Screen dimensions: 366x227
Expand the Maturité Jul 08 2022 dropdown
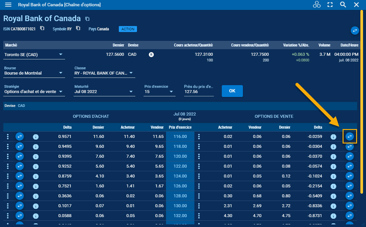tap(131, 91)
